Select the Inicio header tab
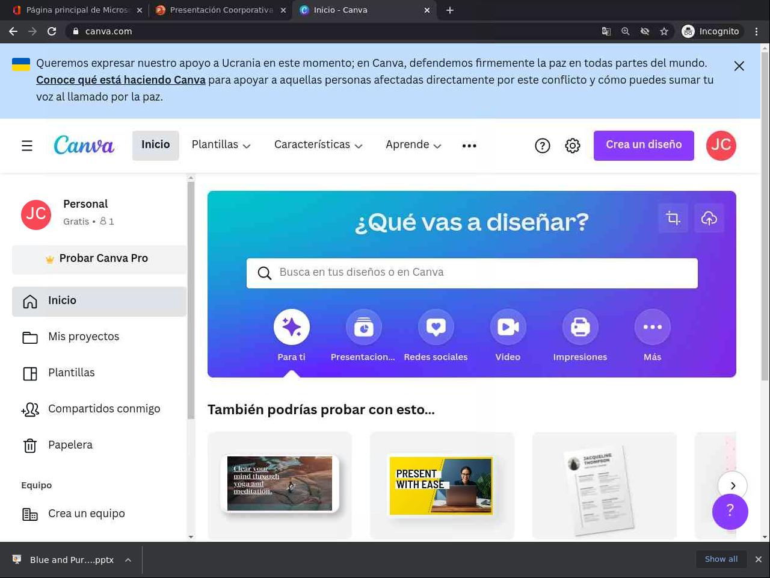This screenshot has width=770, height=578. pyautogui.click(x=156, y=145)
